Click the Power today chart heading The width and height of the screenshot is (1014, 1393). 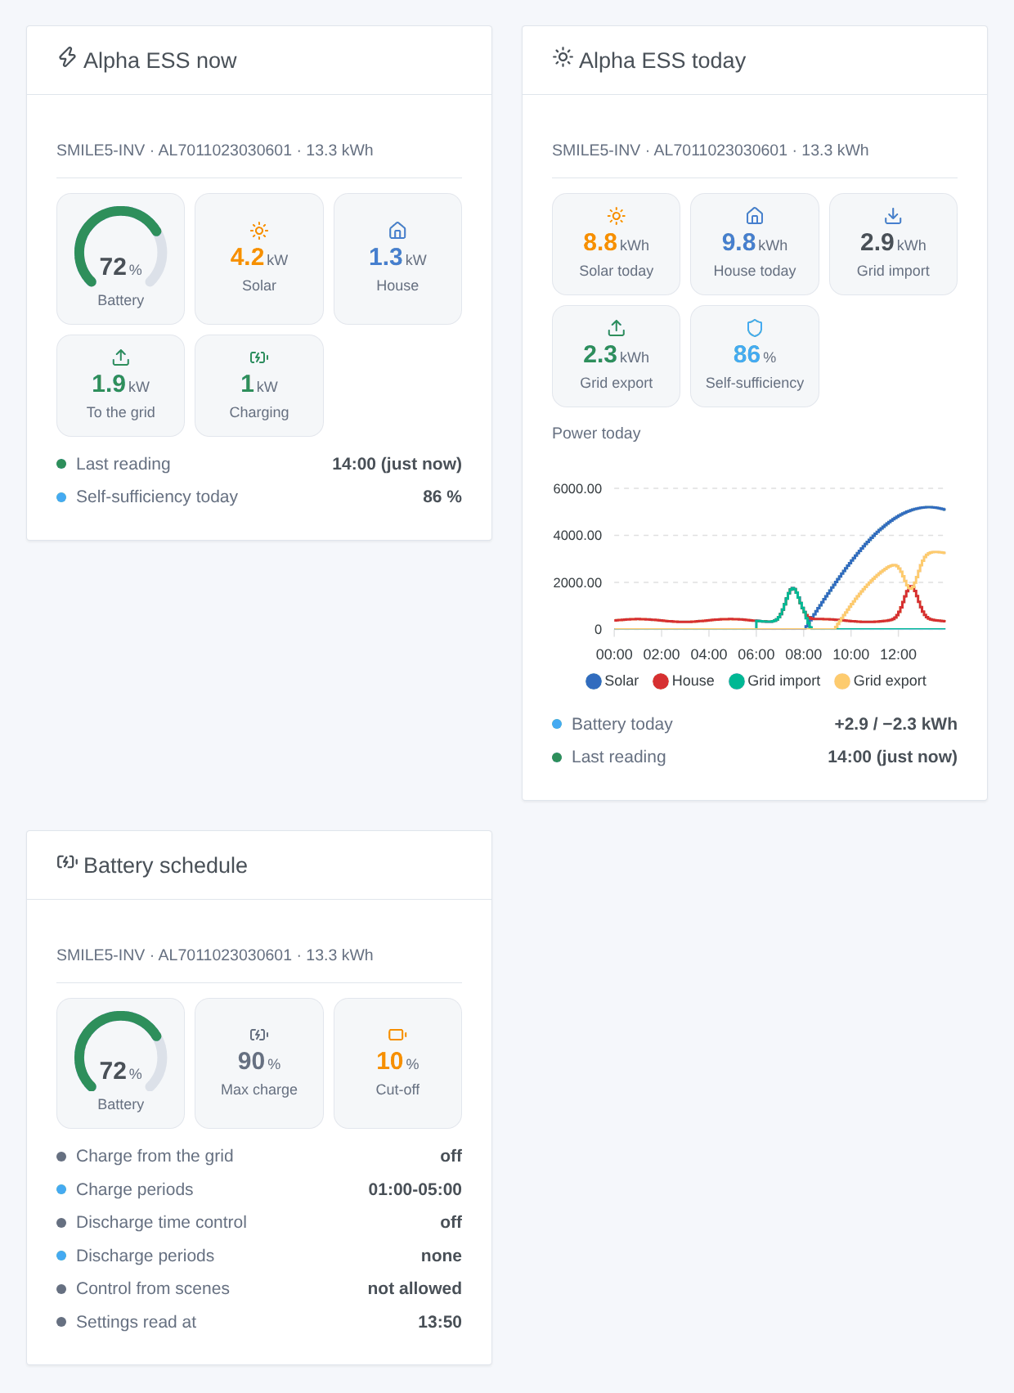pyautogui.click(x=596, y=434)
